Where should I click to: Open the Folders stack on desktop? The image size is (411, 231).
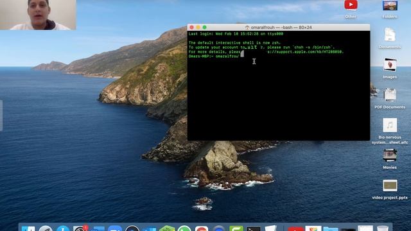point(390,6)
